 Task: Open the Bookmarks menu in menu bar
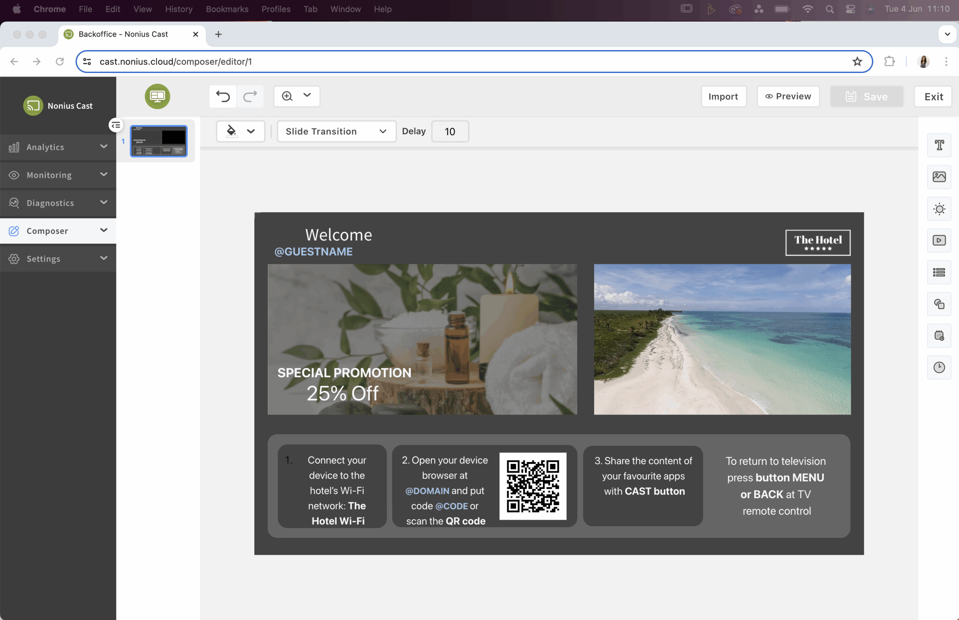pos(227,9)
